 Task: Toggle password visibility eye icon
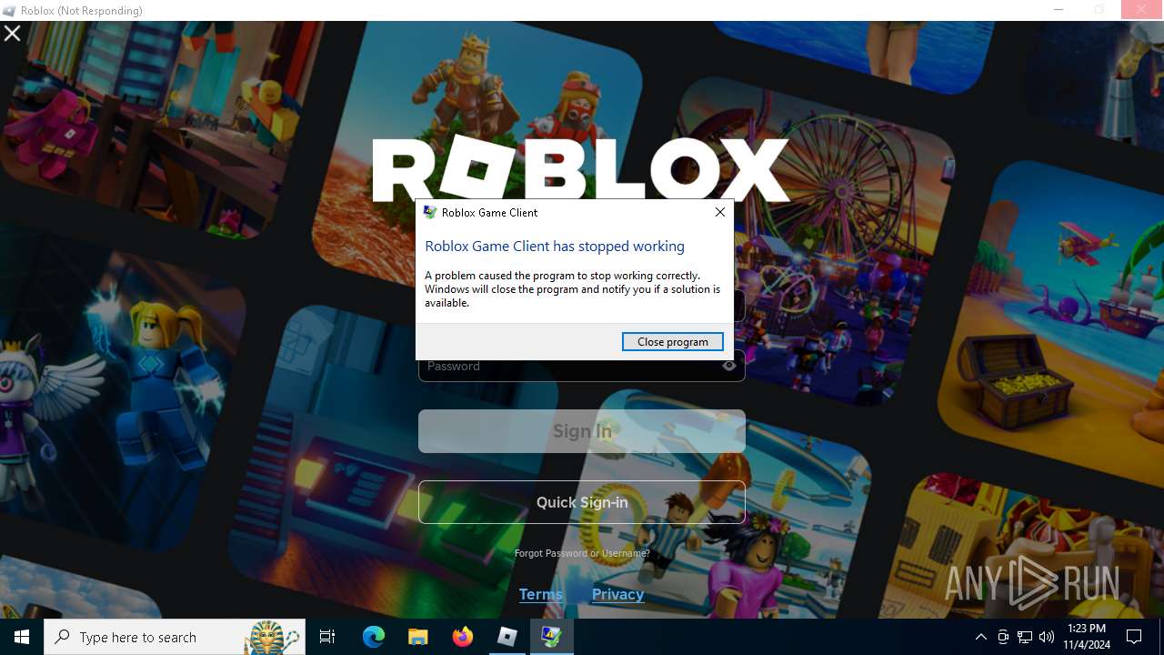729,366
